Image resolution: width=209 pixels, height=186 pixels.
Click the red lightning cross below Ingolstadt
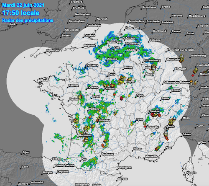click(x=193, y=75)
